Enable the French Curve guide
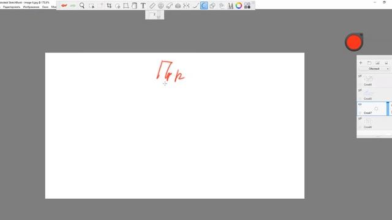 pos(169,5)
